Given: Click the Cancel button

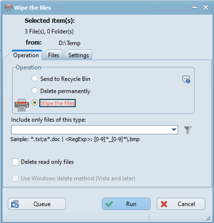Looking at the screenshot, I should pos(181,204).
